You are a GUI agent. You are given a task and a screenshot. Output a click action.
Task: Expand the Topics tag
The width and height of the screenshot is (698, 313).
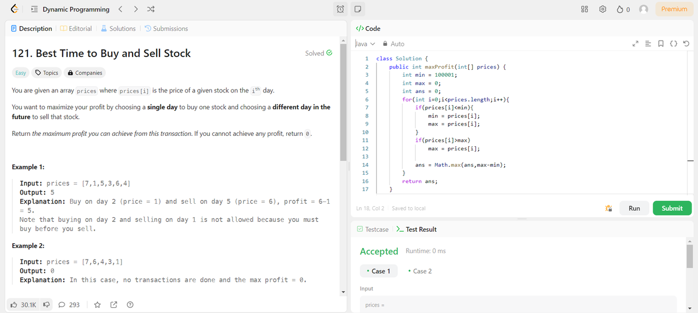coord(47,73)
